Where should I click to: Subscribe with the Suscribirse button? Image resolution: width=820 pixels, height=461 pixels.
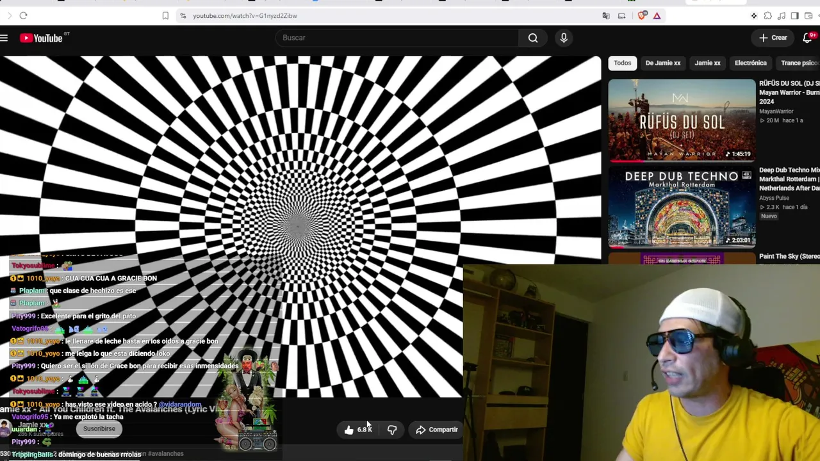(99, 429)
